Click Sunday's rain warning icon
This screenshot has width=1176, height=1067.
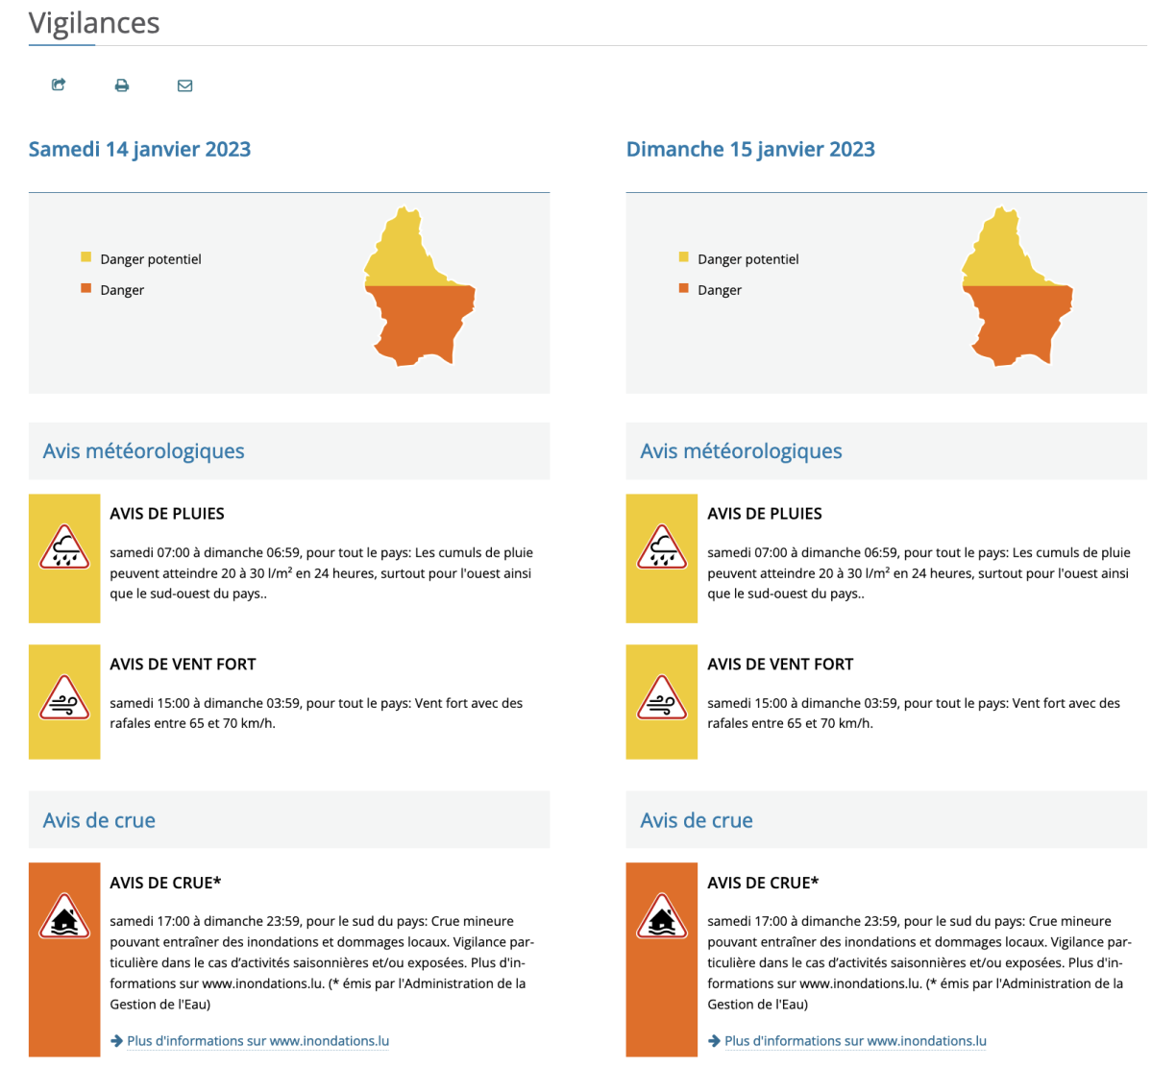point(662,549)
